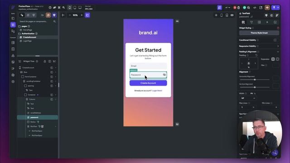Open the red issues badge icon

(235, 8)
